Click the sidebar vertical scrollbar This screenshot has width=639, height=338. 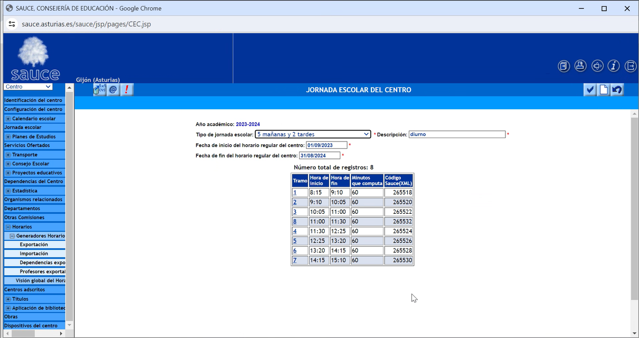(69, 206)
